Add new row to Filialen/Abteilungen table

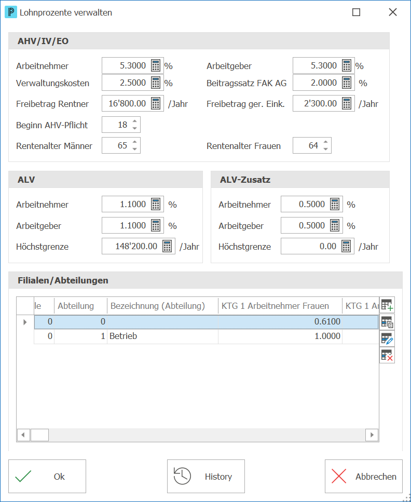(387, 305)
